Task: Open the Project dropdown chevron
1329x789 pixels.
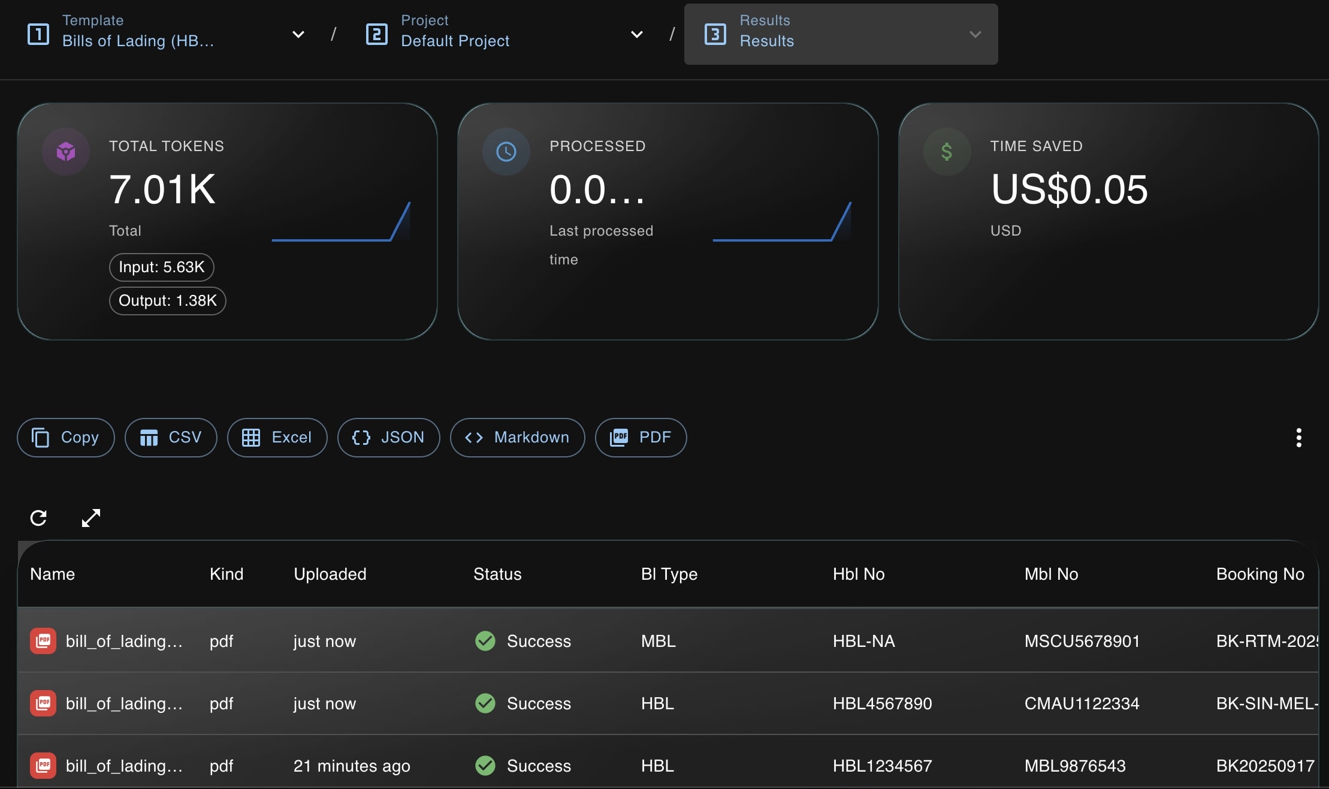Action: [x=637, y=34]
